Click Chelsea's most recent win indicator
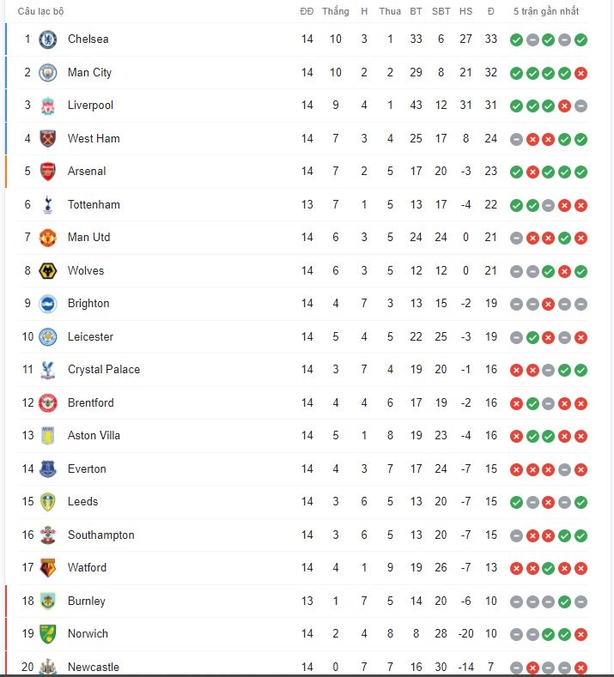Image resolution: width=614 pixels, height=677 pixels. (581, 40)
